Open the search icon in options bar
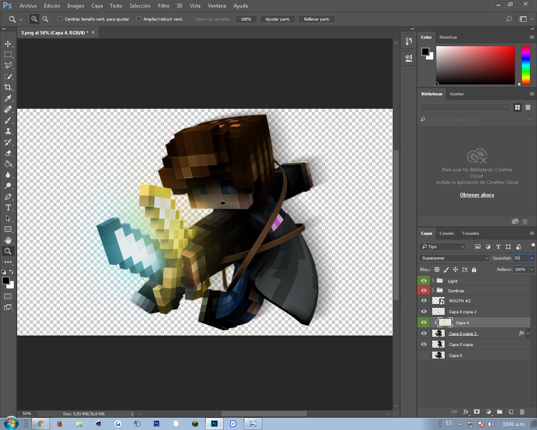Image resolution: width=537 pixels, height=430 pixels. (x=509, y=19)
